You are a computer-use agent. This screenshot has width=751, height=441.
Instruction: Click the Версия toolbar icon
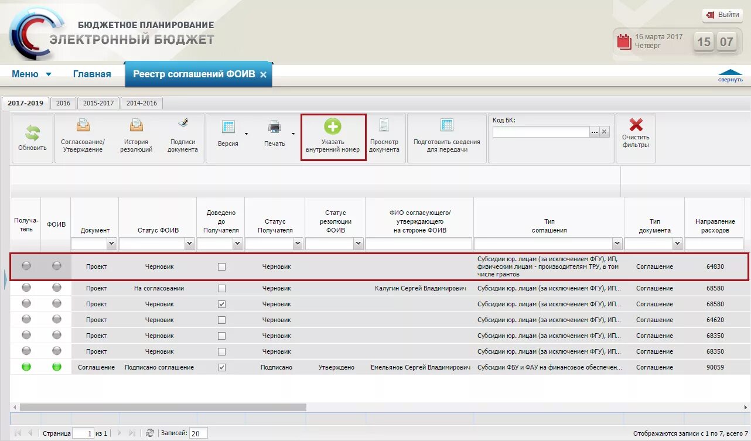(x=228, y=127)
